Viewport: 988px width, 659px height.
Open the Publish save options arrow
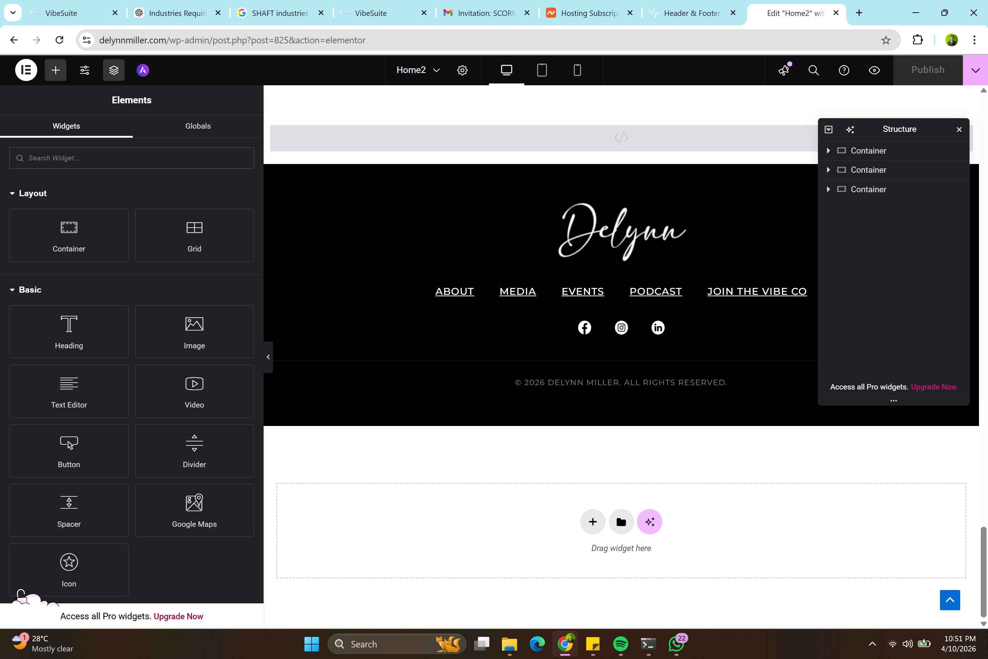coord(975,70)
